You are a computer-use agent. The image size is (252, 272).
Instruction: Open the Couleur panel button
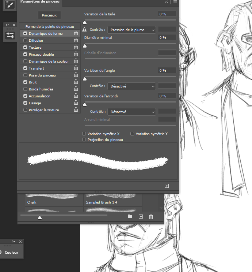[11, 252]
